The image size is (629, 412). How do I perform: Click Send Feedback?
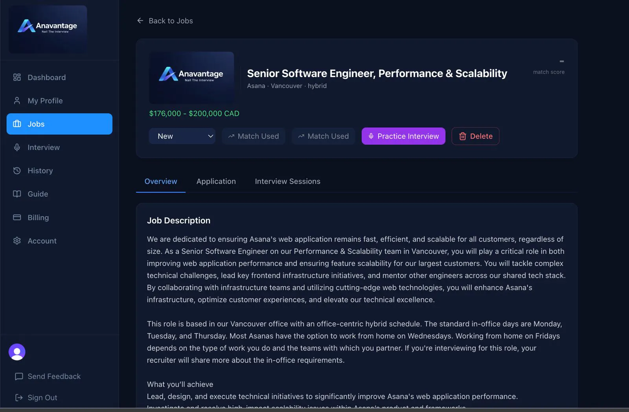pos(48,377)
